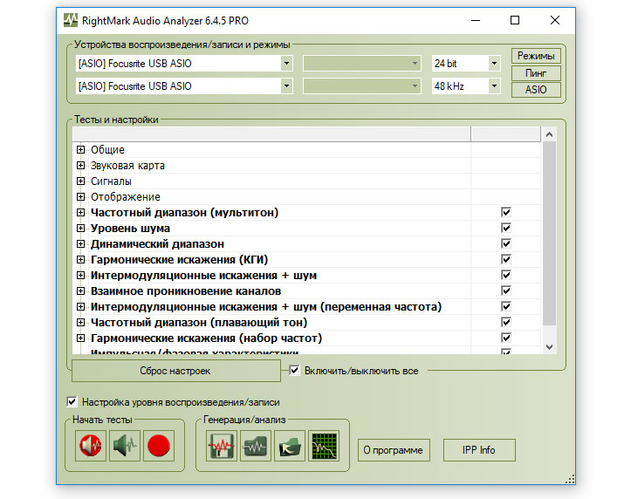Click the scrollbar down arrow in tests list
Image resolution: width=624 pixels, height=499 pixels.
point(549,347)
